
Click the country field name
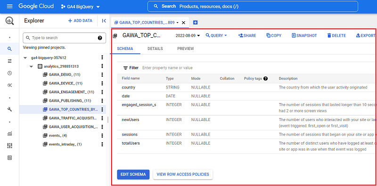128,88
